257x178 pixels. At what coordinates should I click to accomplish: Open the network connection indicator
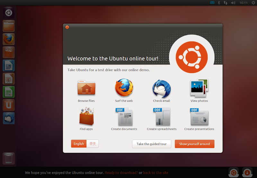226,3
